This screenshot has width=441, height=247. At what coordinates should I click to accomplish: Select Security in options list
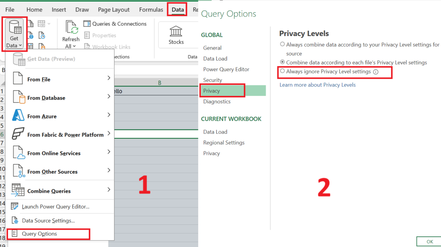pos(213,80)
